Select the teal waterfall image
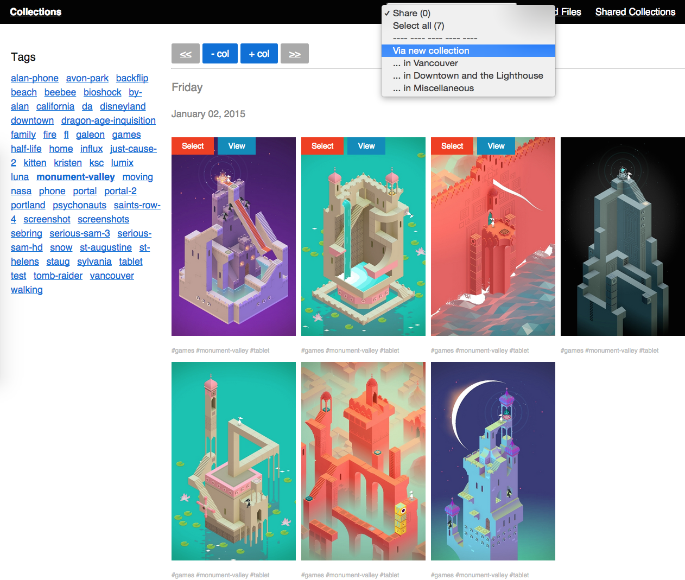Viewport: 685px width, 580px height. tap(322, 146)
